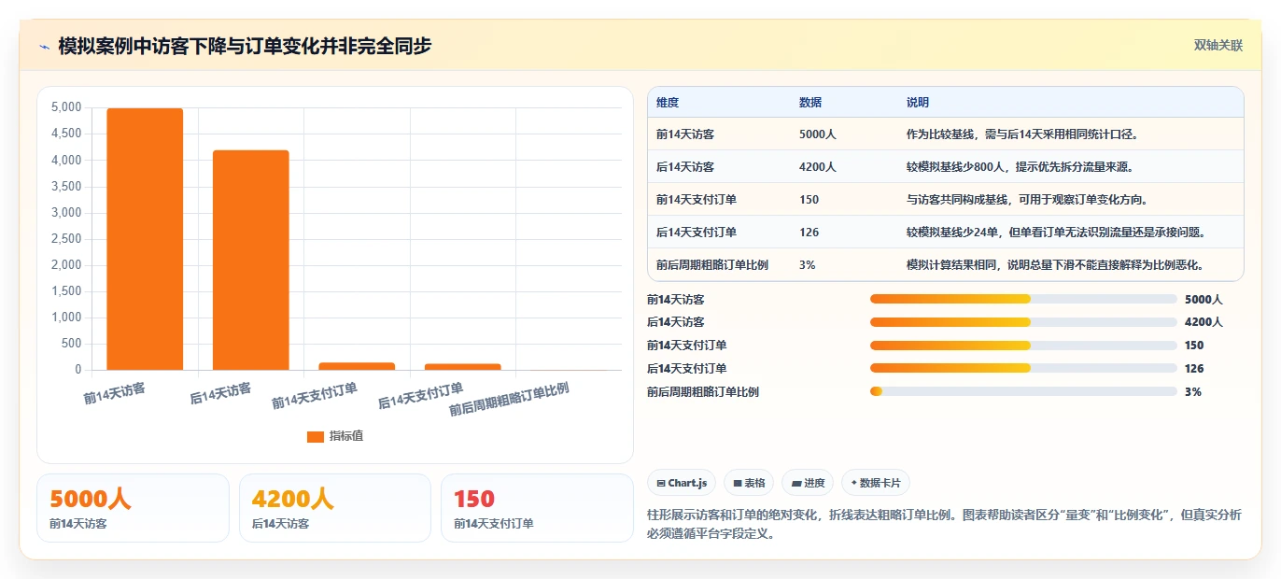Click the 3% value beside progress bar
The image size is (1281, 579).
click(1193, 392)
